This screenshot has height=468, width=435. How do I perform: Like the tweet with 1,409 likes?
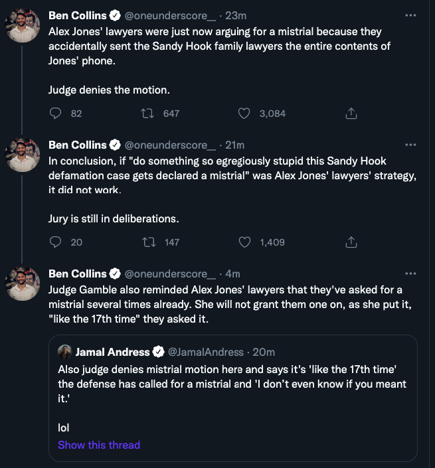click(x=244, y=242)
